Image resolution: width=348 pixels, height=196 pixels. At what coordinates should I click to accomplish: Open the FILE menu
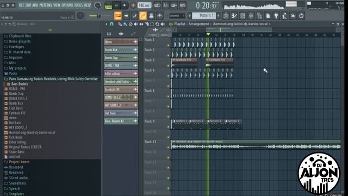pyautogui.click(x=21, y=5)
